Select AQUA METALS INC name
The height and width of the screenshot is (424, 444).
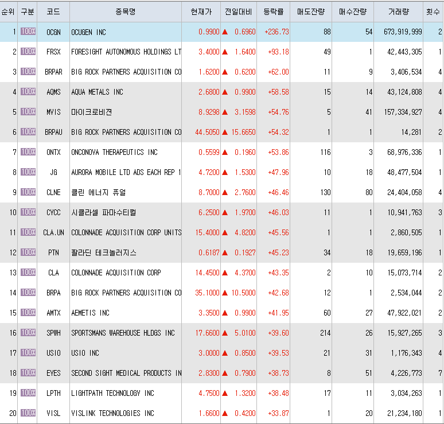click(97, 92)
